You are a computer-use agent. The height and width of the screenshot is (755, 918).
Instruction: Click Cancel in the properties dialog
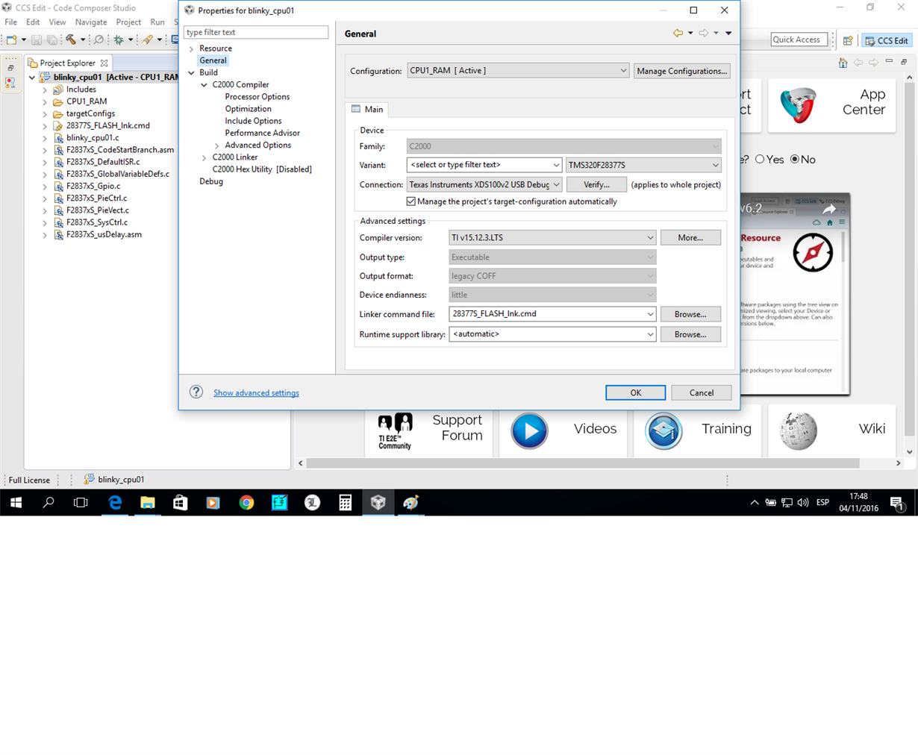click(x=702, y=392)
